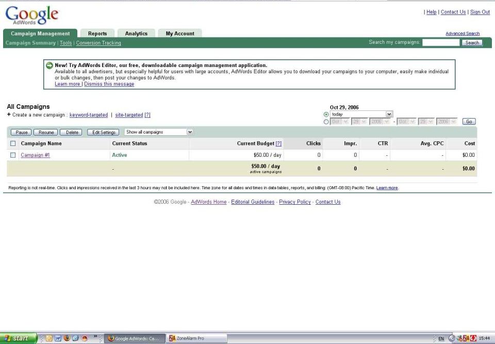495x344 pixels.
Task: Open the end day dropdown
Action: pyautogui.click(x=426, y=121)
